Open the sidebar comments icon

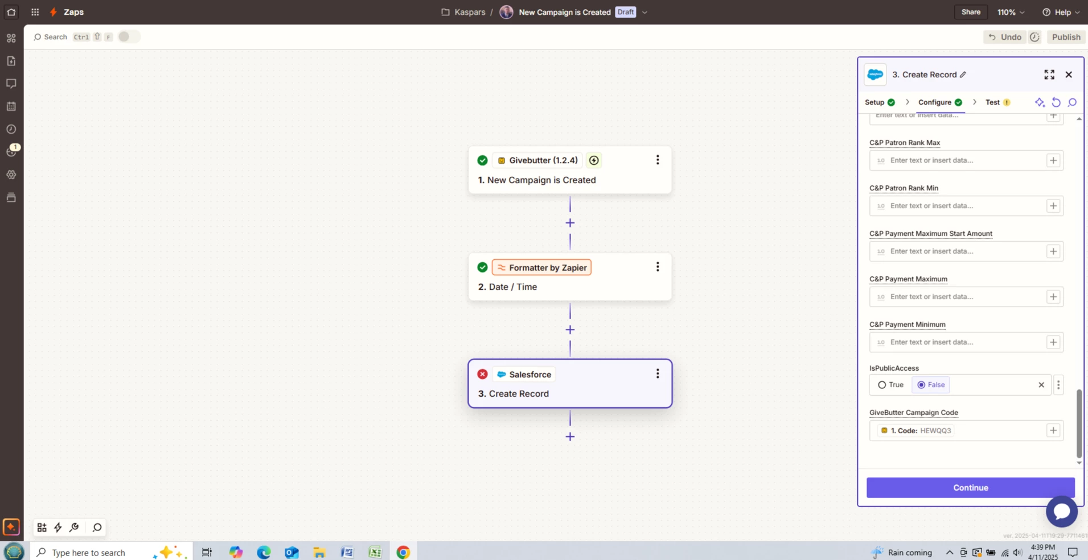pyautogui.click(x=11, y=84)
